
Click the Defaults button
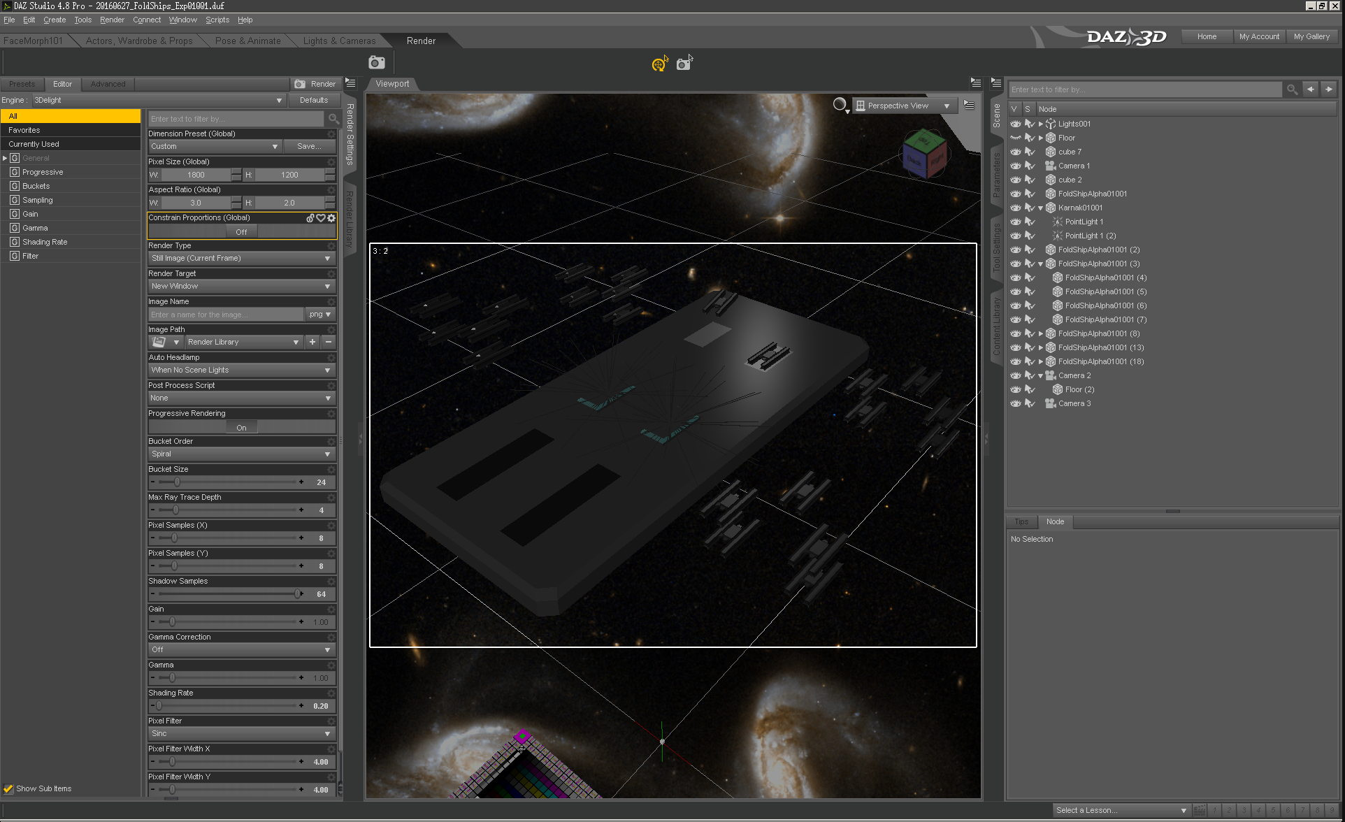pyautogui.click(x=313, y=100)
